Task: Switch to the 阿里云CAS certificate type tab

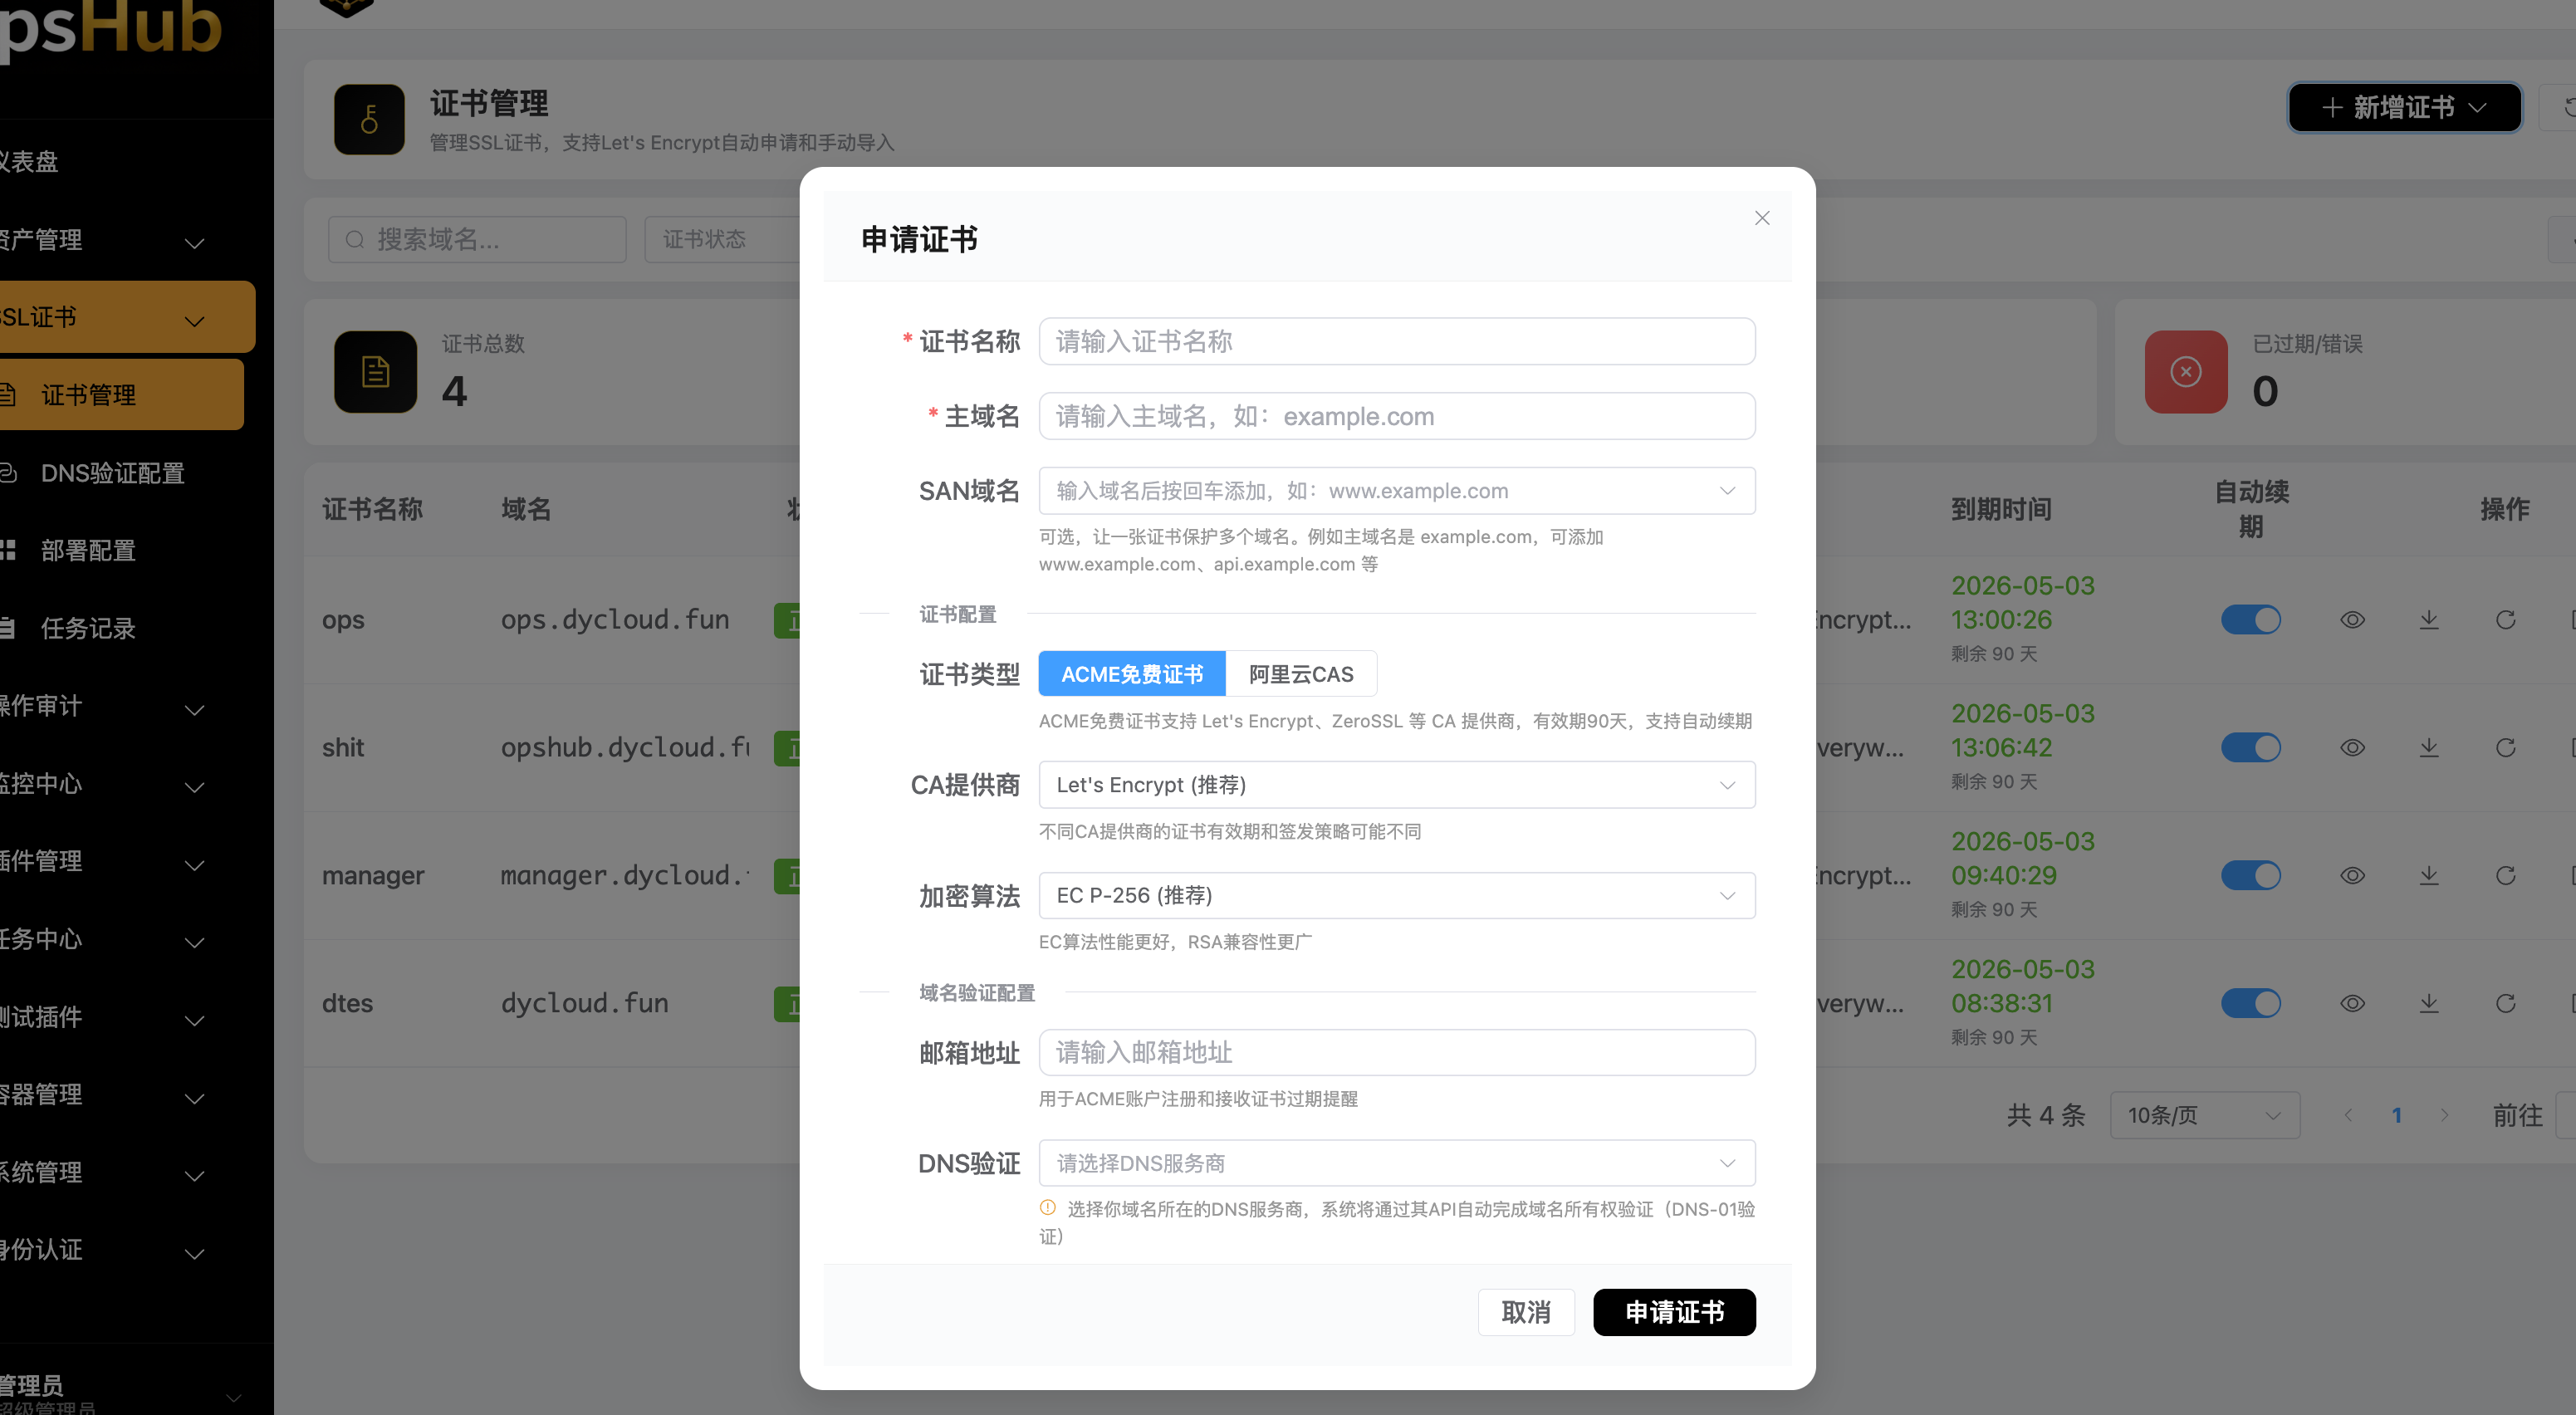Action: pos(1300,673)
